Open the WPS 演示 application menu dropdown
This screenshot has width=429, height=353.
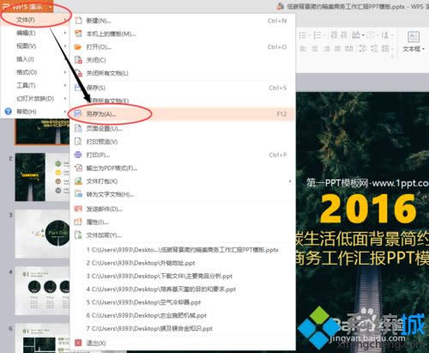(x=27, y=6)
